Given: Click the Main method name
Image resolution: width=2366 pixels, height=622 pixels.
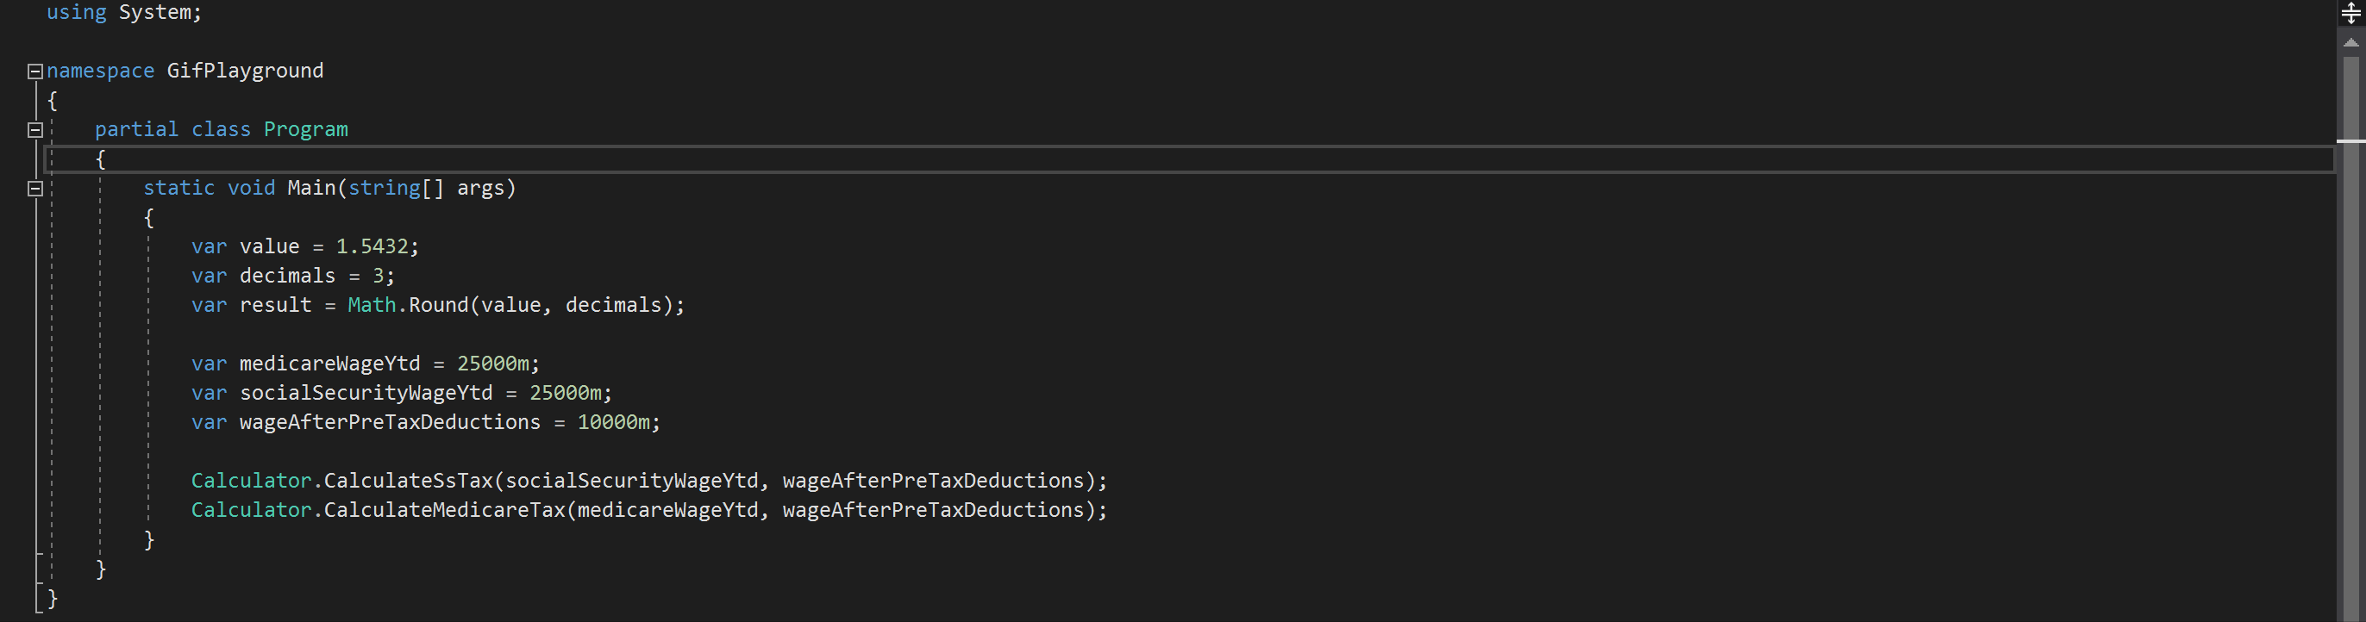Looking at the screenshot, I should [x=310, y=188].
